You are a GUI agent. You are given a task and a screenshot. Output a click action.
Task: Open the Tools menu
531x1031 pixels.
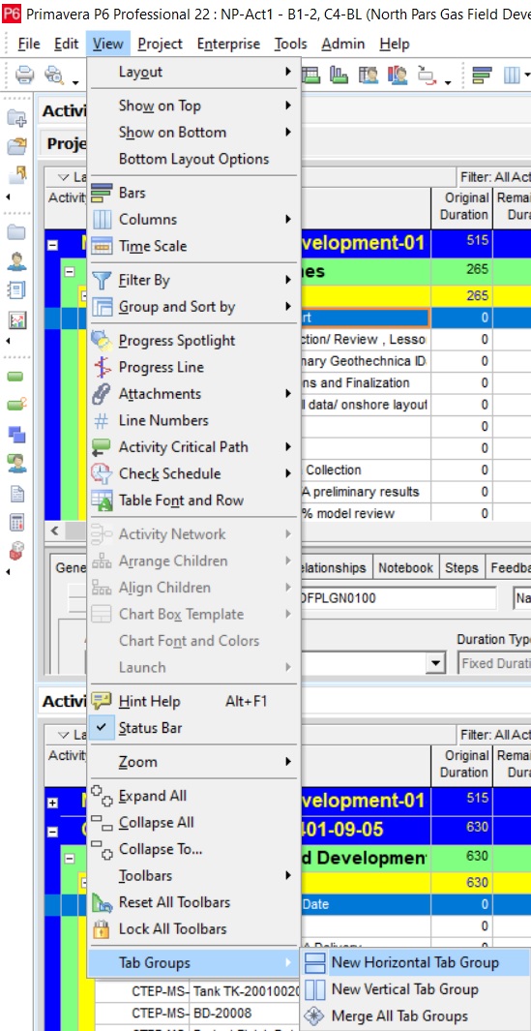point(290,45)
